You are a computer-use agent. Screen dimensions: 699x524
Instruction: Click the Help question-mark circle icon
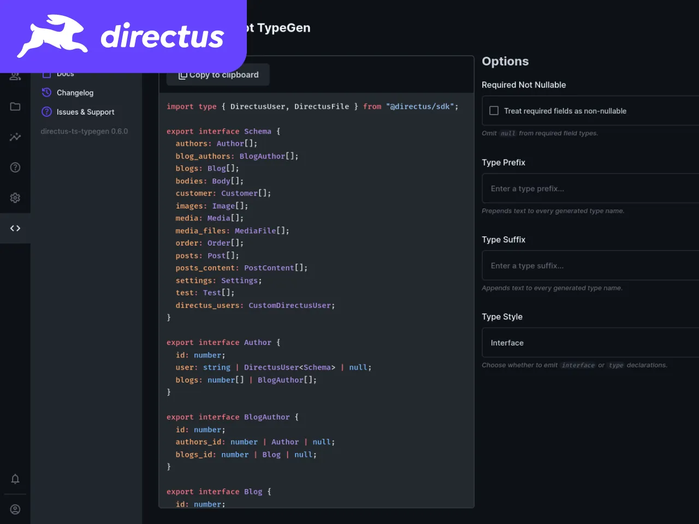pos(15,167)
